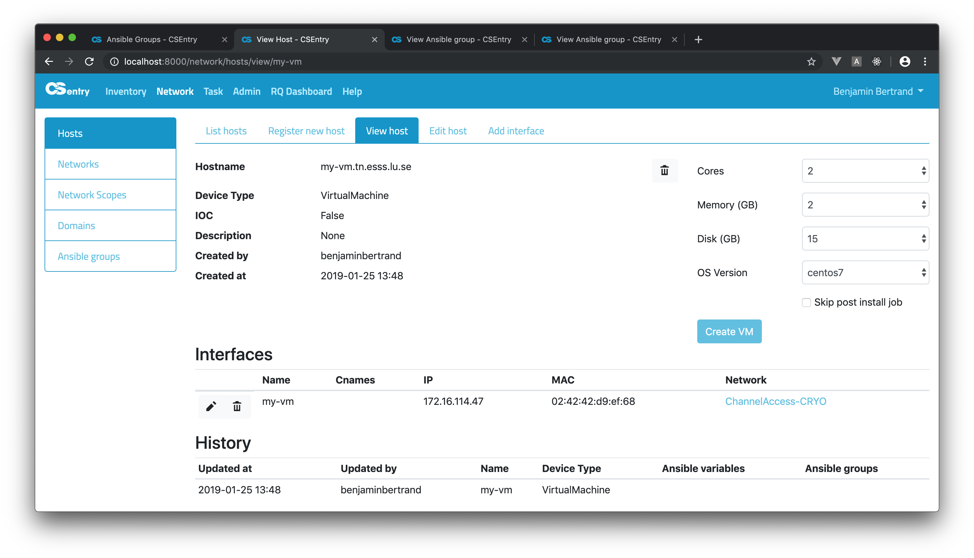974x558 pixels.
Task: Open the React DevTools extension icon
Action: click(x=876, y=62)
